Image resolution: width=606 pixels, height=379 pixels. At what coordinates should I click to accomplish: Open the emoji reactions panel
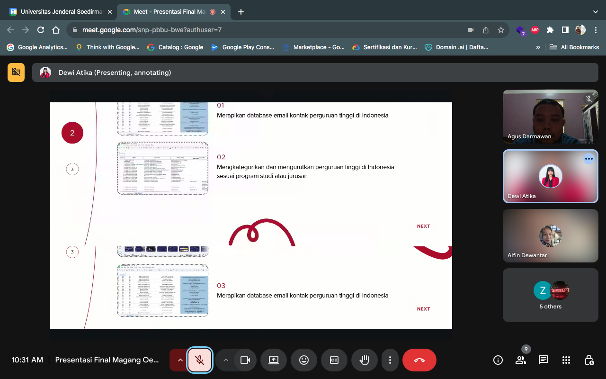pos(304,360)
